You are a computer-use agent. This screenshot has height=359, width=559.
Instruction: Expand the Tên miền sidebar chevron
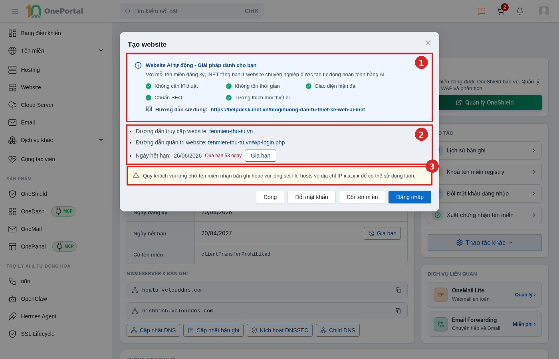tap(101, 51)
